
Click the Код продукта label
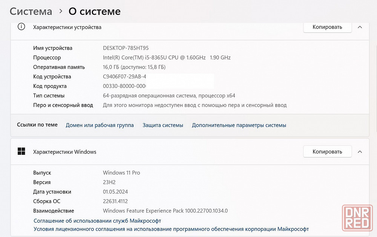[x=50, y=86]
